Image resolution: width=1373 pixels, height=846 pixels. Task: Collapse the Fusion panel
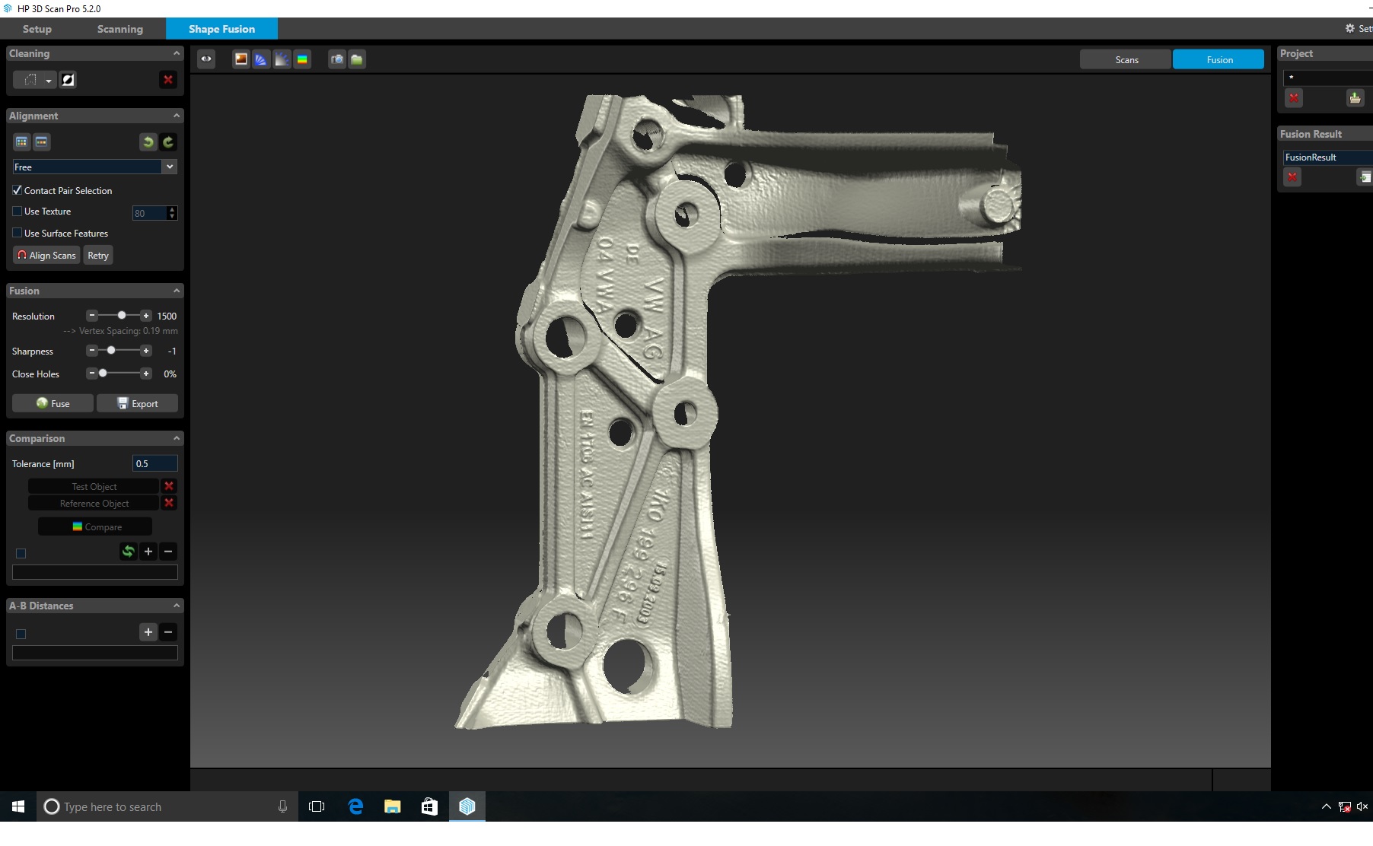(177, 291)
